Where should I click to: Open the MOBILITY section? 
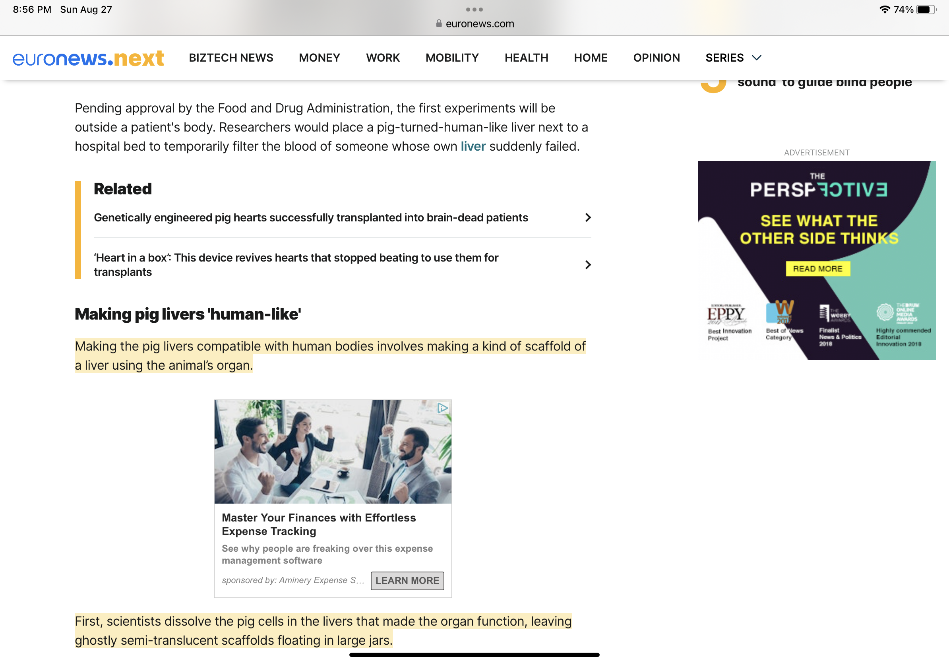tap(452, 58)
